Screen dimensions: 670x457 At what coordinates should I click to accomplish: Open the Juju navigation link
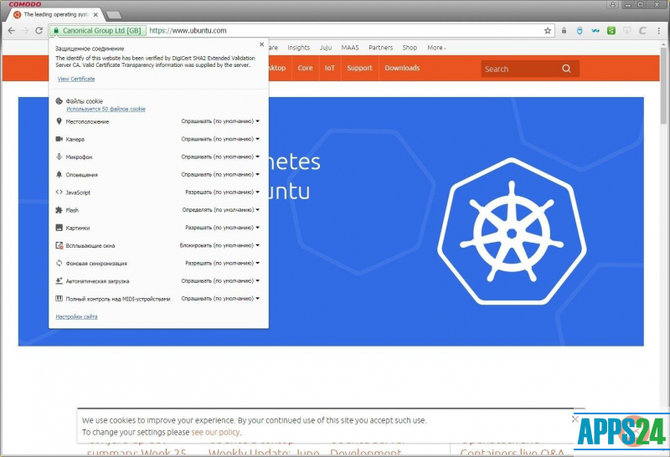[326, 48]
